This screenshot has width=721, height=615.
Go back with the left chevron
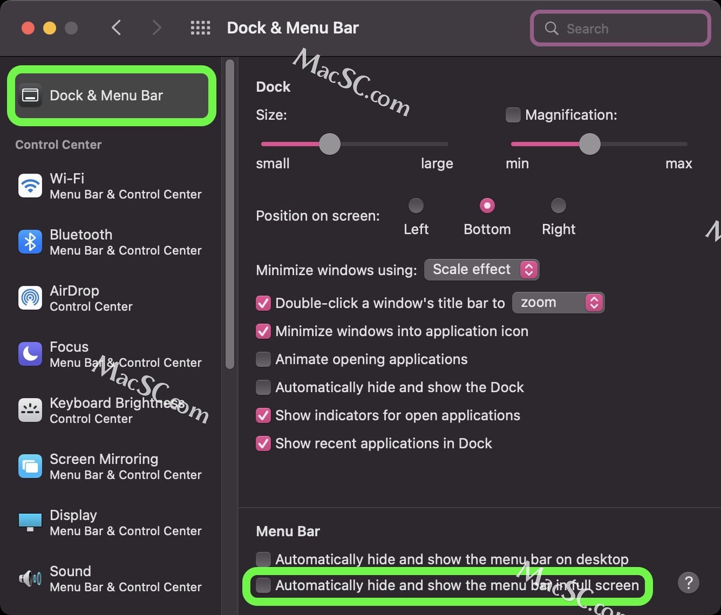tap(116, 28)
